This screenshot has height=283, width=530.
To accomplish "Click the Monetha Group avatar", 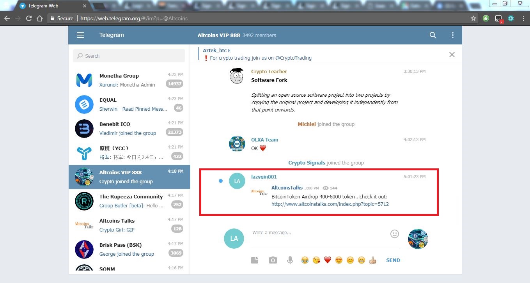I will click(x=84, y=80).
